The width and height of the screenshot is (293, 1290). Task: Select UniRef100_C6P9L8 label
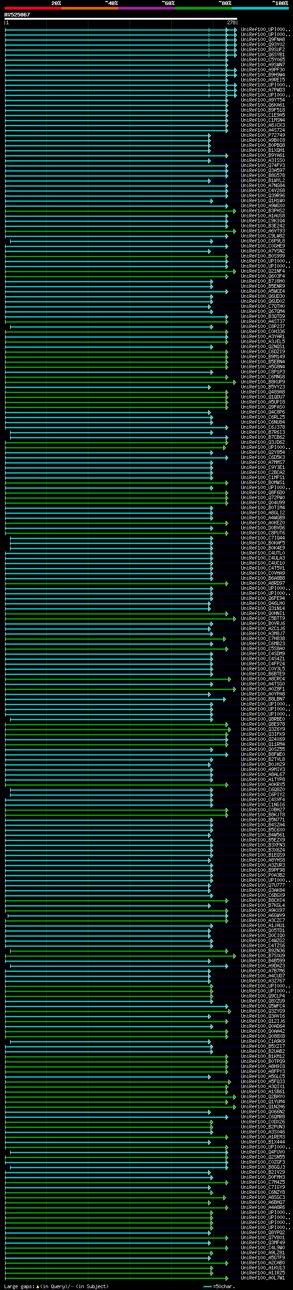point(263,241)
